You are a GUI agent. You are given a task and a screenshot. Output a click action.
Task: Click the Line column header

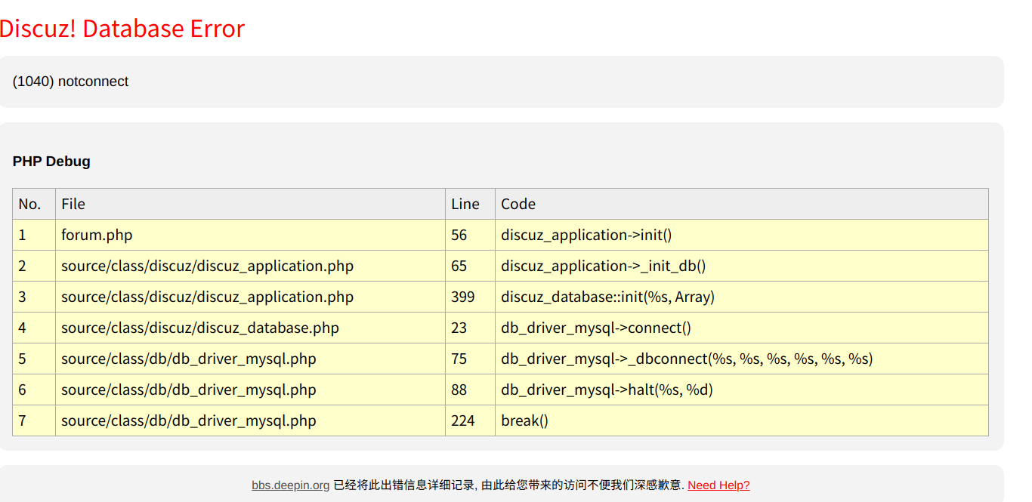tap(470, 204)
